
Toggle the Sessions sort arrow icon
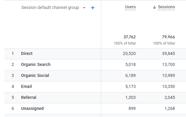point(154,7)
